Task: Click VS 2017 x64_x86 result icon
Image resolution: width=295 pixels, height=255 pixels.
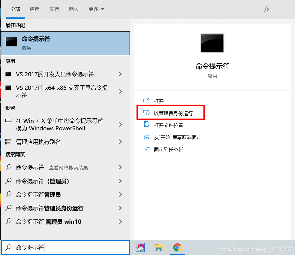Action: [8, 88]
